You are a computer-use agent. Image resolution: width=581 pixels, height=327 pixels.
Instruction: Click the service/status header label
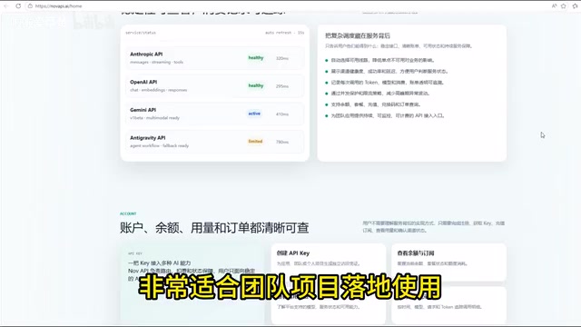point(141,33)
